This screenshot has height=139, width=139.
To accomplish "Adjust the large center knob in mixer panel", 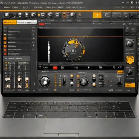I will pyautogui.click(x=84, y=82).
